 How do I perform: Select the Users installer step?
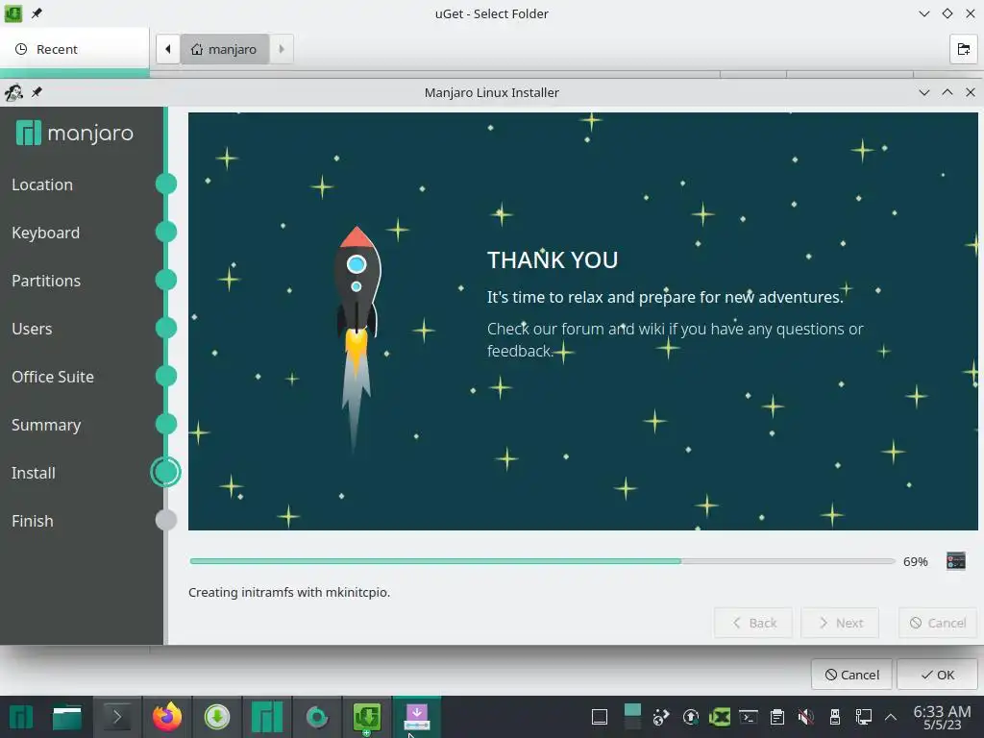[32, 329]
